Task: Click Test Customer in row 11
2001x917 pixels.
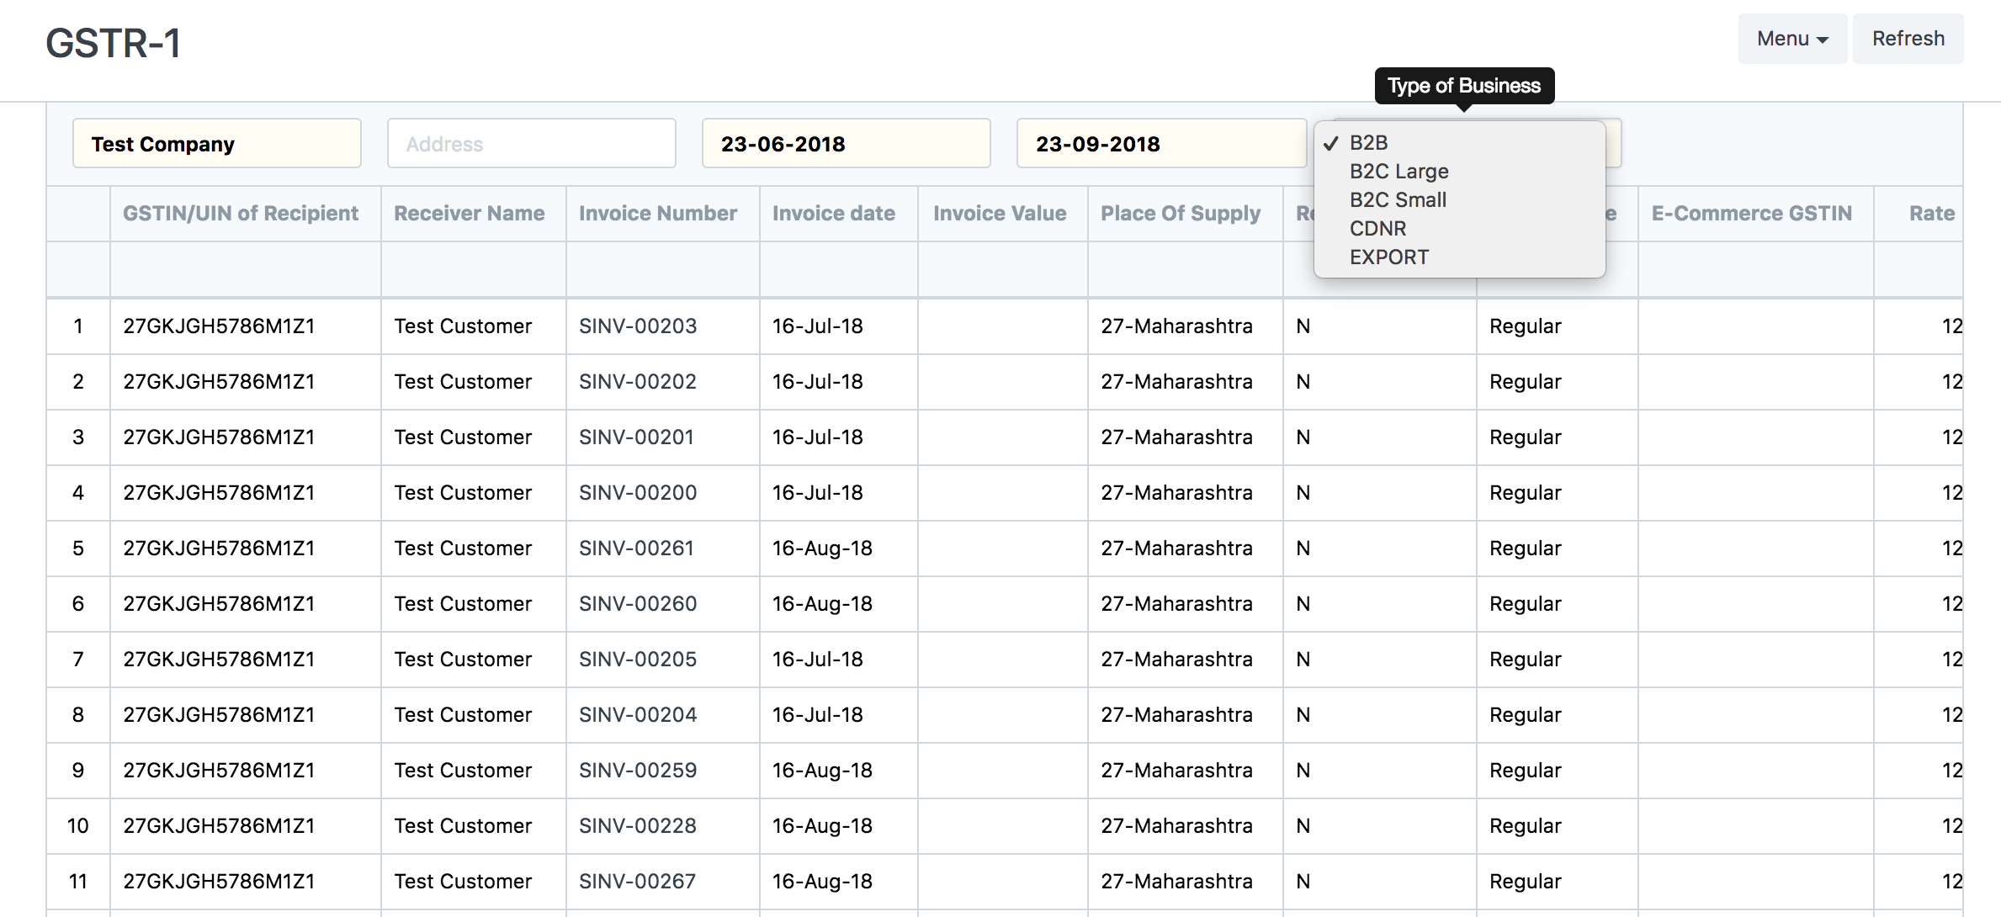Action: click(x=463, y=882)
